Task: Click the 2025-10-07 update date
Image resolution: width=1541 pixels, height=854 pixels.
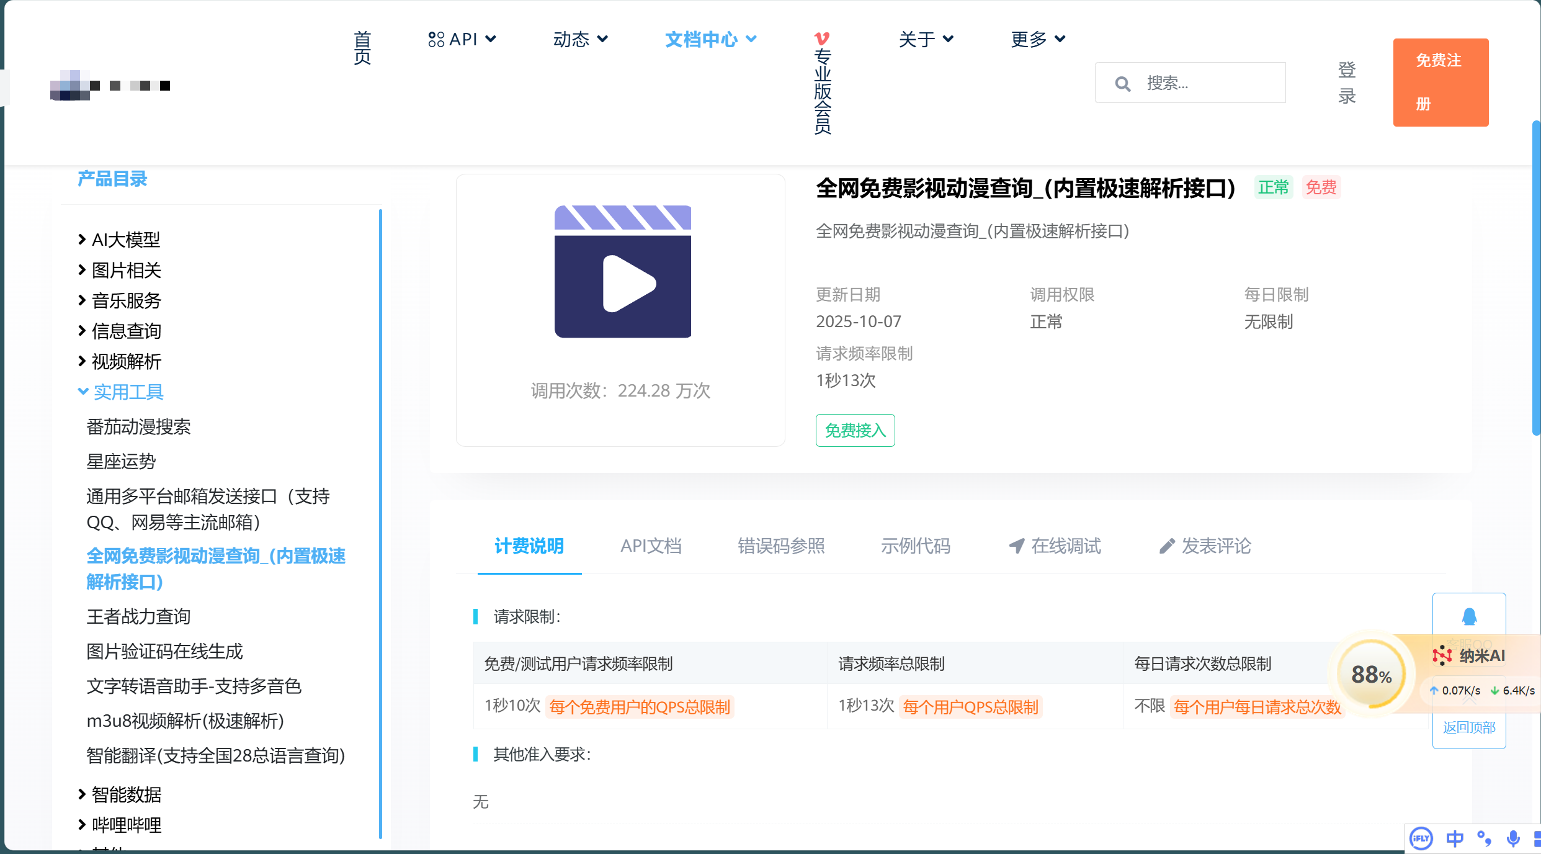Action: 859,321
